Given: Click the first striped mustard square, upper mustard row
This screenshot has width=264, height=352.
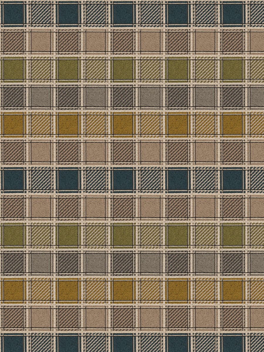Looking at the screenshot, I should click(41, 124).
